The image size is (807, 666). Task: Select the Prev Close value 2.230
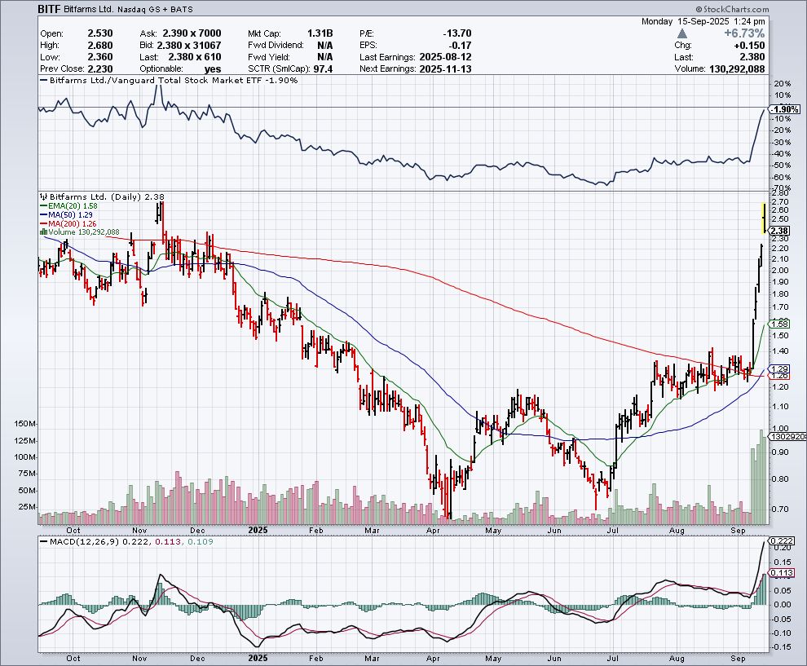[100, 69]
